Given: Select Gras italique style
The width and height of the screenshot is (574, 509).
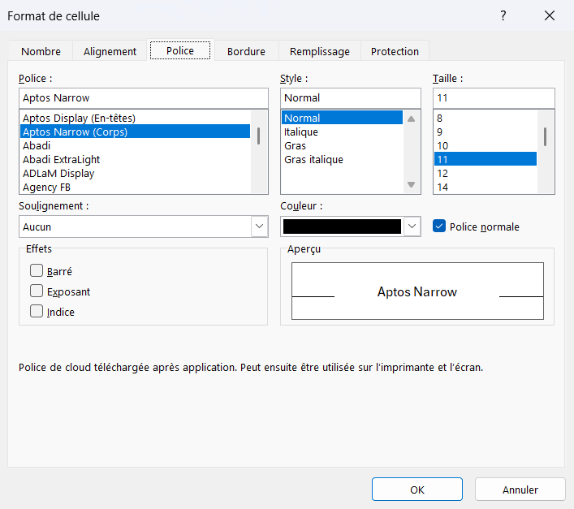Looking at the screenshot, I should [x=342, y=160].
